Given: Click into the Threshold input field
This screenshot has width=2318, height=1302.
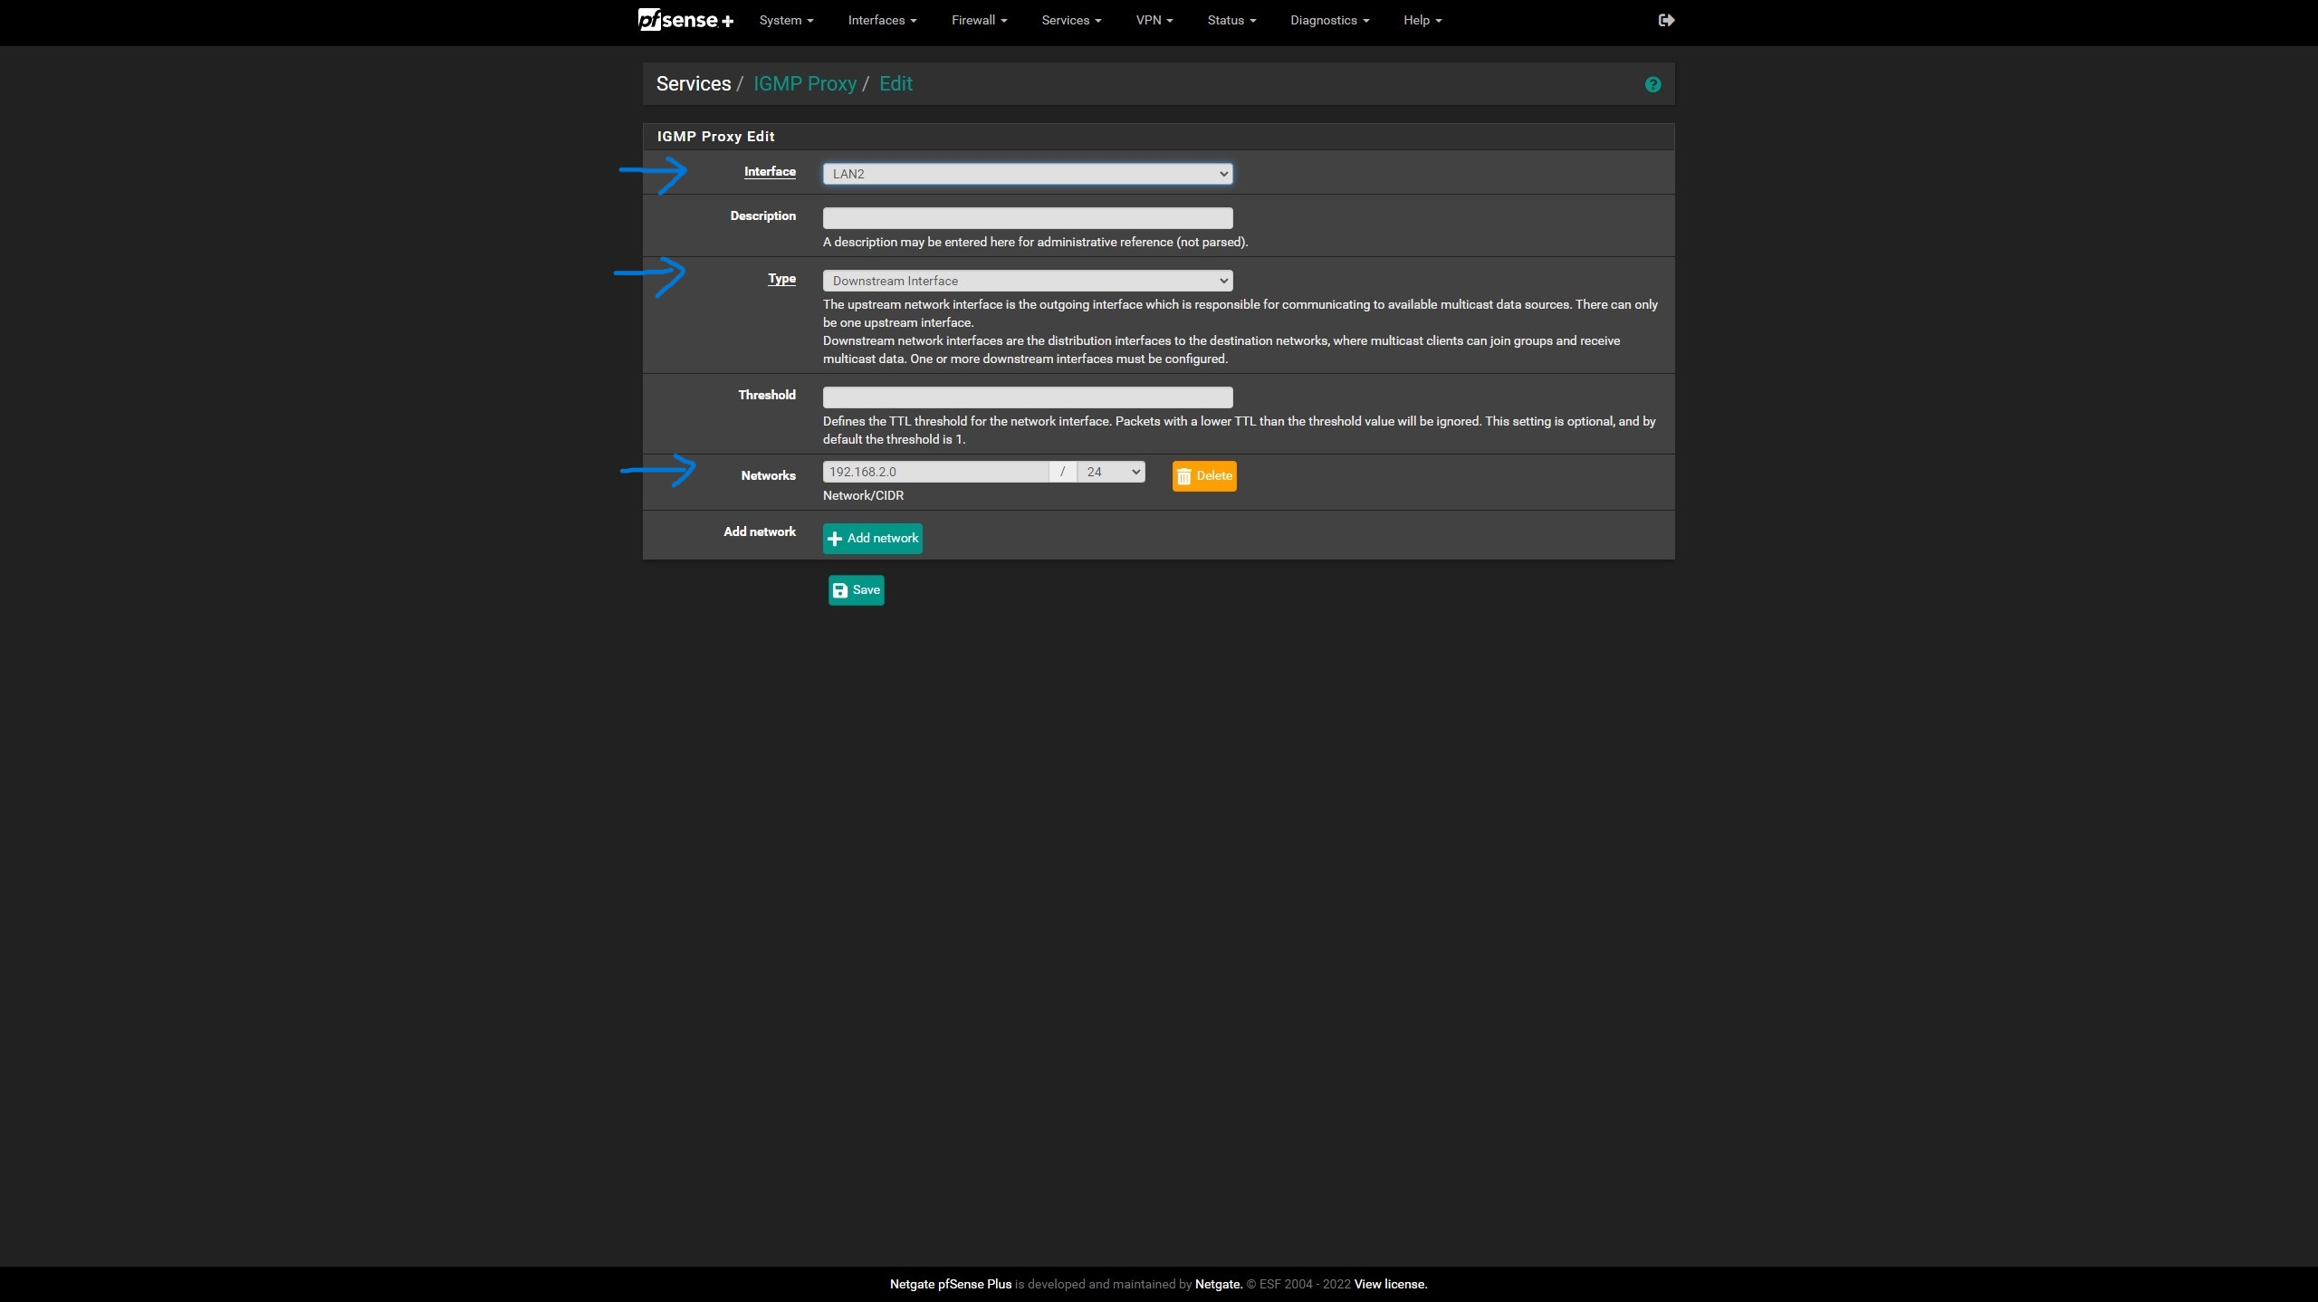Looking at the screenshot, I should click(x=1027, y=397).
